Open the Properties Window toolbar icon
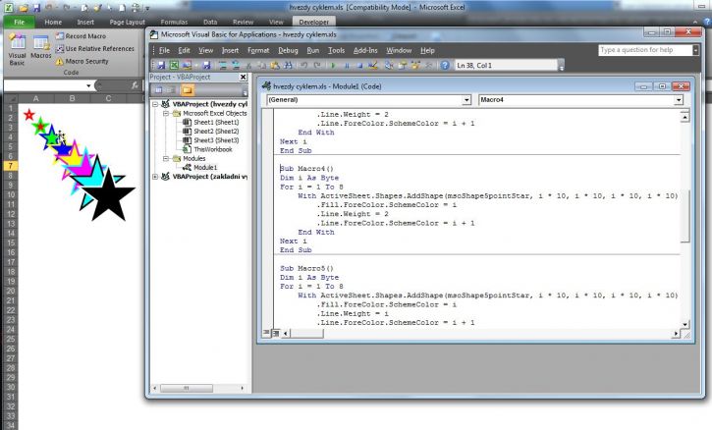Screen dimensions: 712x430 402,66
